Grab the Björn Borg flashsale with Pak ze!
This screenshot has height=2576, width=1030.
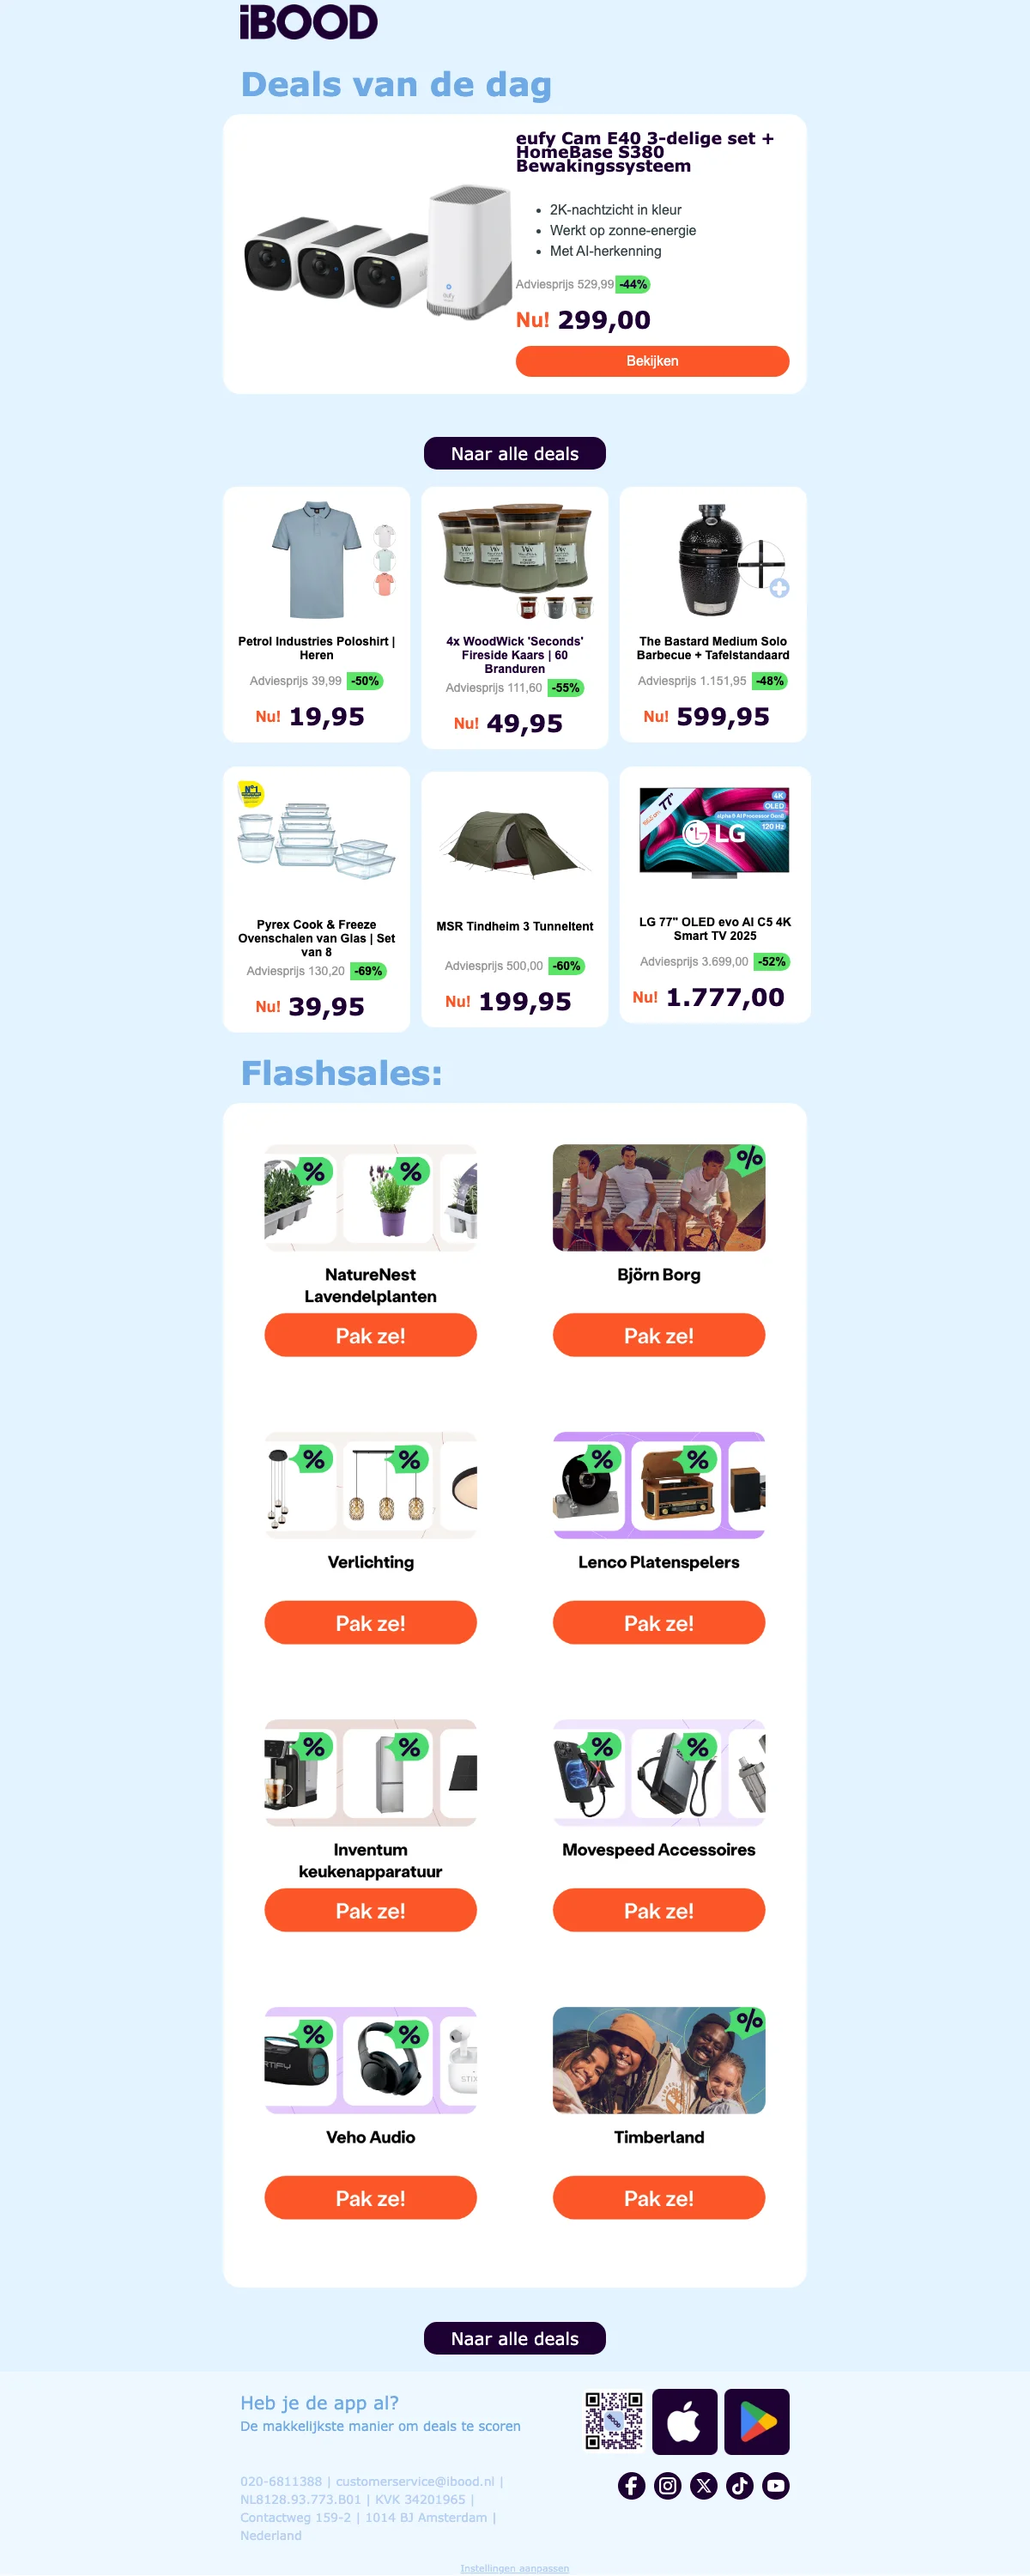pos(658,1335)
